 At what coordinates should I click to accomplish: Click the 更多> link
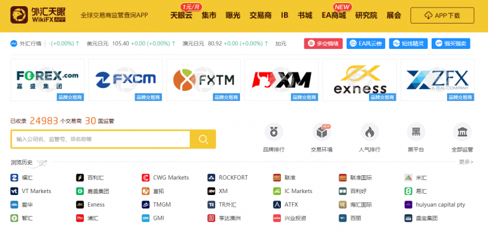coord(466,162)
